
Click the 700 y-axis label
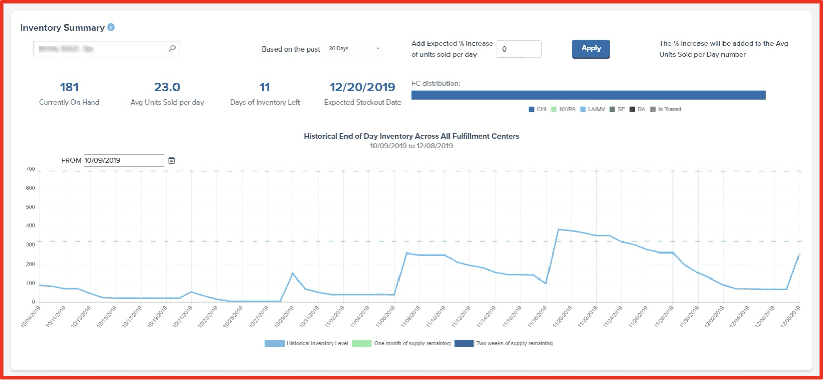pos(30,169)
